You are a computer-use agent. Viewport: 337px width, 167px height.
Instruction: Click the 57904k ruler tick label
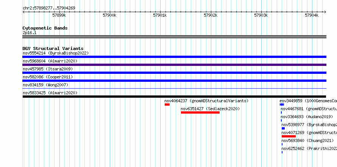click(x=312, y=15)
